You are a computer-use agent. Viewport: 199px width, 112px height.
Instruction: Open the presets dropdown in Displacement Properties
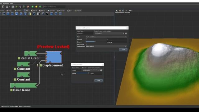109,34
